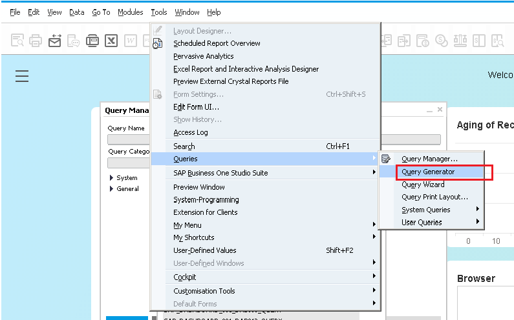Click the Print Preview toolbar icon
Image resolution: width=514 pixels, height=320 pixels.
(17, 41)
